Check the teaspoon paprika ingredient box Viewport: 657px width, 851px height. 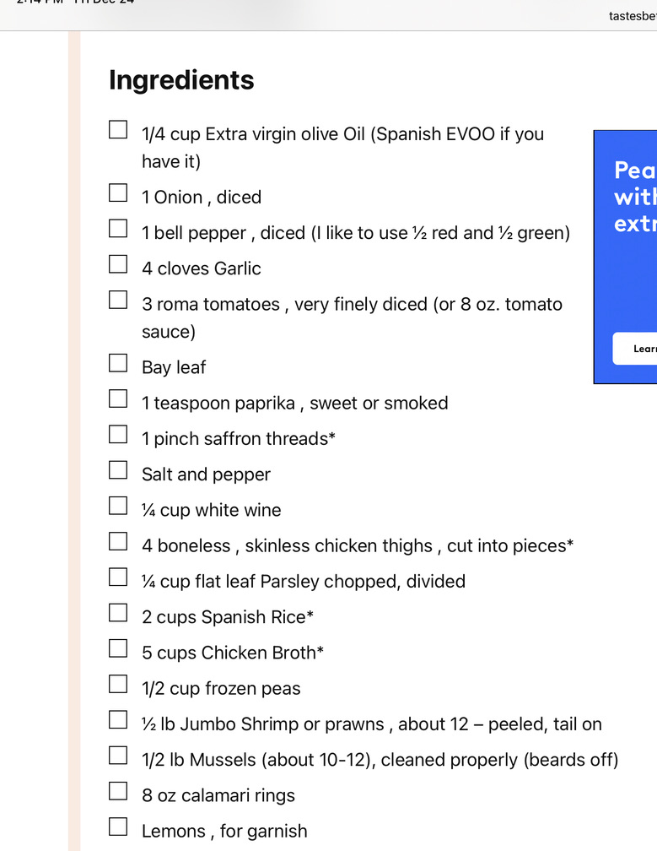[x=118, y=398]
